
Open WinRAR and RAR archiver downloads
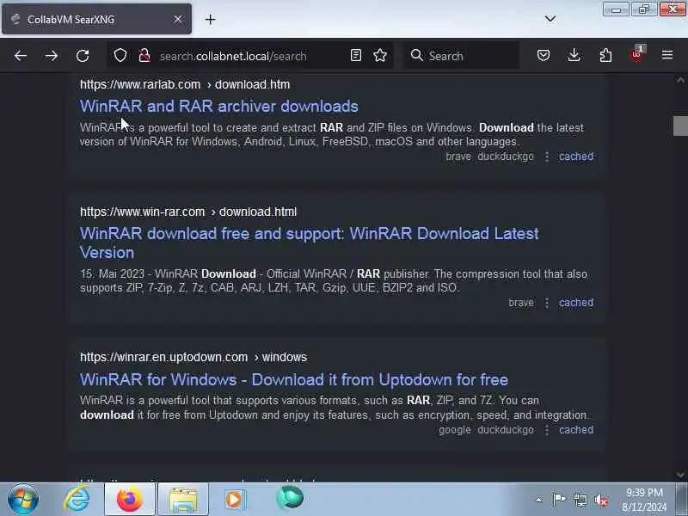[x=219, y=106]
